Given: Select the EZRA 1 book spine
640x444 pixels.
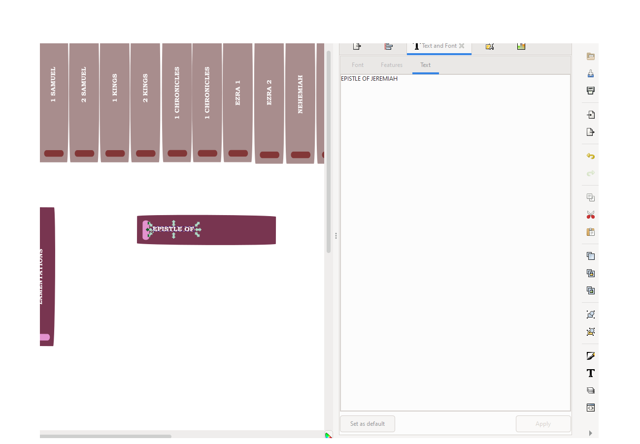Looking at the screenshot, I should (238, 102).
